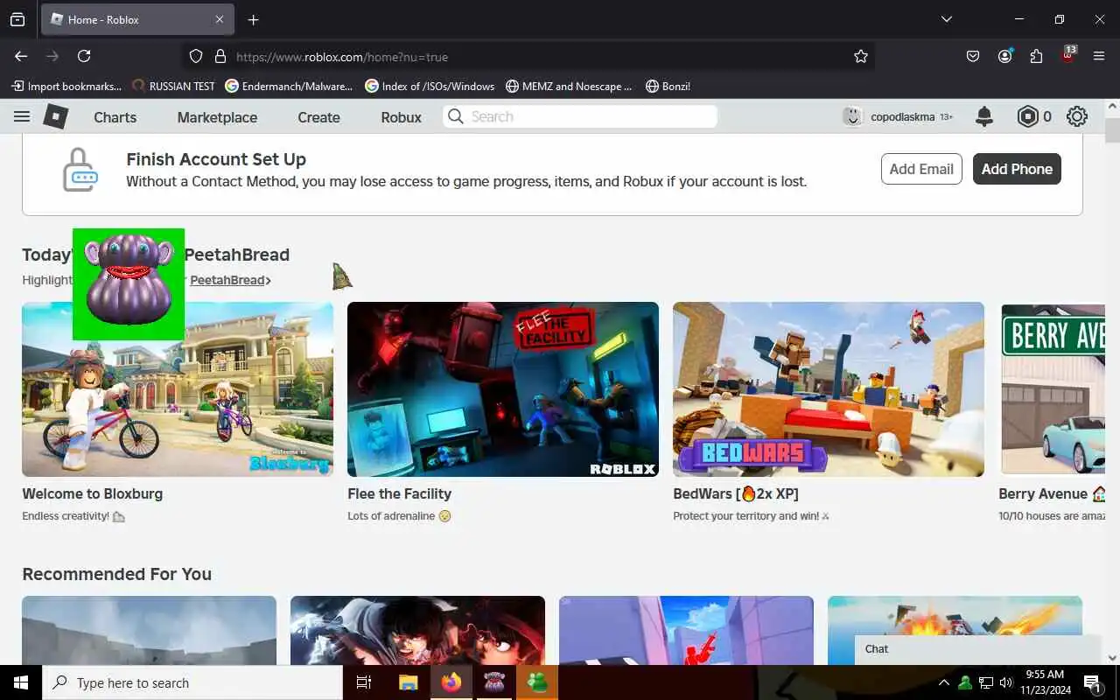Open Welcome to Bloxburg thumbnail
The image size is (1120, 700).
pyautogui.click(x=178, y=389)
